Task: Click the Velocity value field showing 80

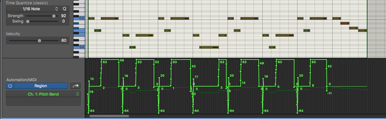Action: point(64,41)
